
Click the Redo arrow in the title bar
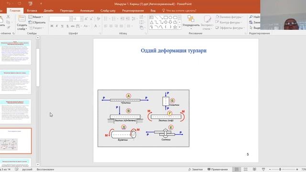(19, 3)
